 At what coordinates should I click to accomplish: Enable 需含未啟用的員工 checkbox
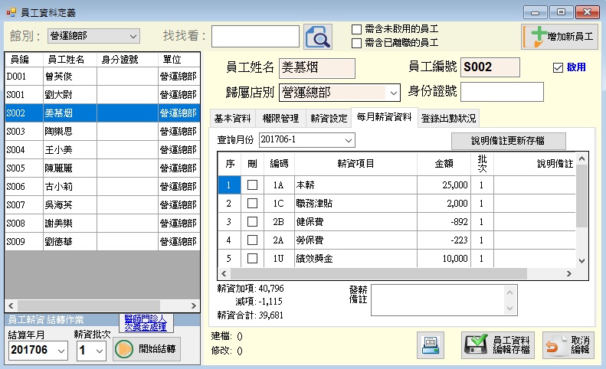[x=356, y=29]
